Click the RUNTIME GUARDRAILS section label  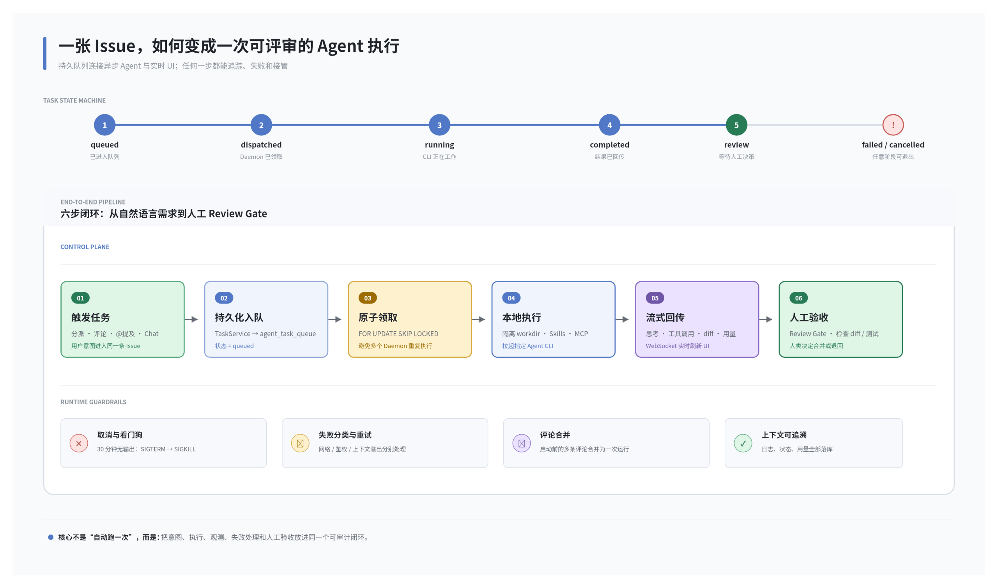[94, 402]
